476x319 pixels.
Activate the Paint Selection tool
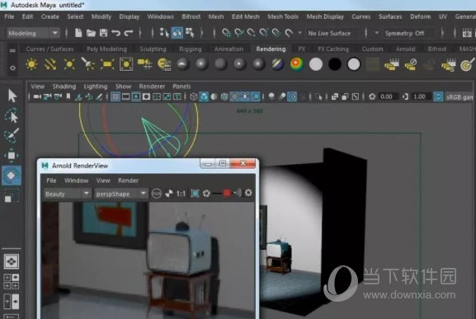[x=12, y=135]
